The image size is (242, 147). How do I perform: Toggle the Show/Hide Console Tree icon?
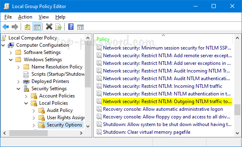[37, 27]
